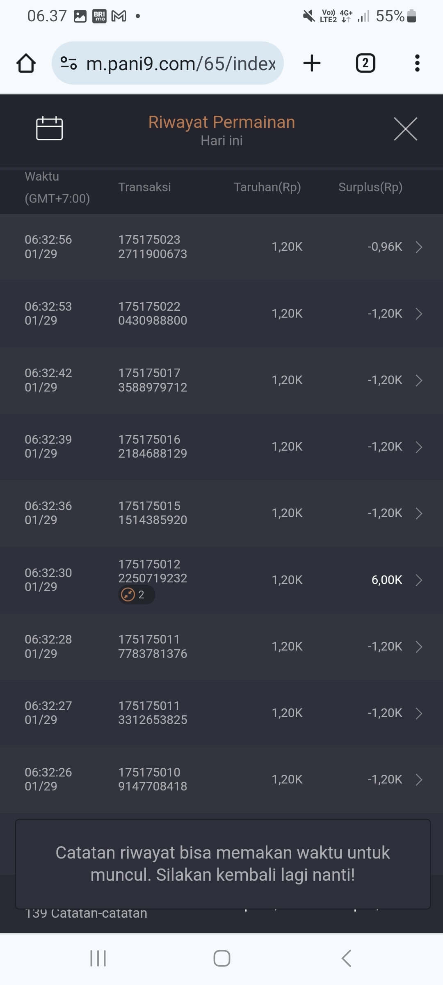Open the browser three-dot menu

pos(417,63)
